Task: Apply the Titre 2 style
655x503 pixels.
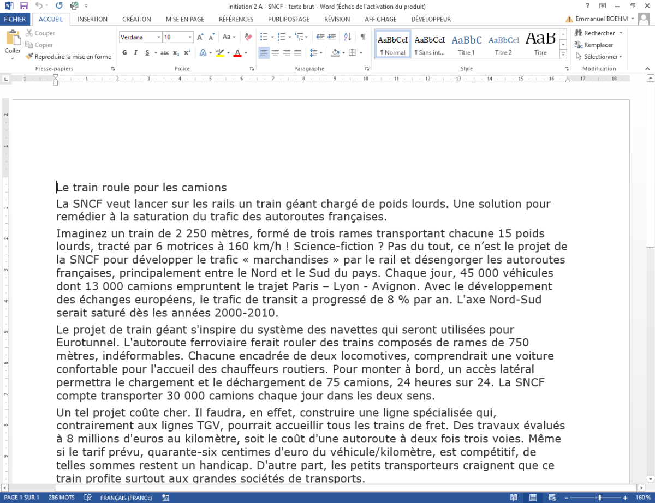Action: (x=503, y=44)
